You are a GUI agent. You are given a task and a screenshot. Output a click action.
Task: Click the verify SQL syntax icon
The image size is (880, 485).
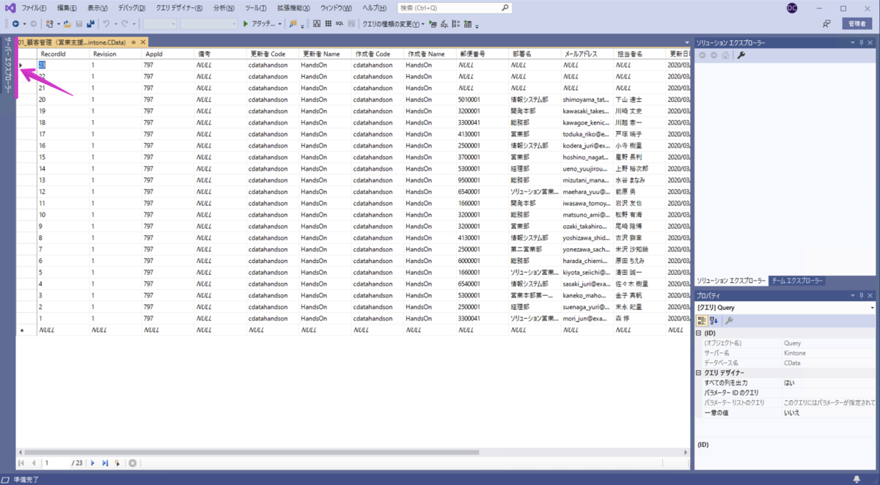tap(444, 23)
